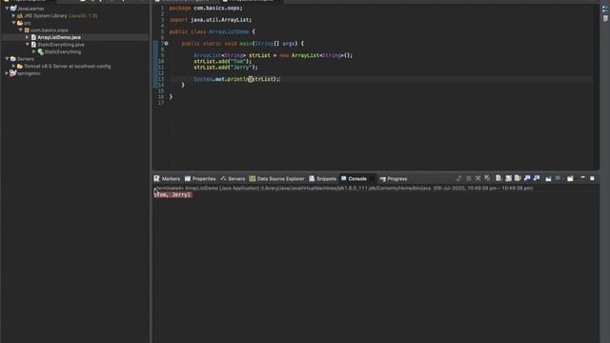Collapse the Servers project node

[7, 59]
